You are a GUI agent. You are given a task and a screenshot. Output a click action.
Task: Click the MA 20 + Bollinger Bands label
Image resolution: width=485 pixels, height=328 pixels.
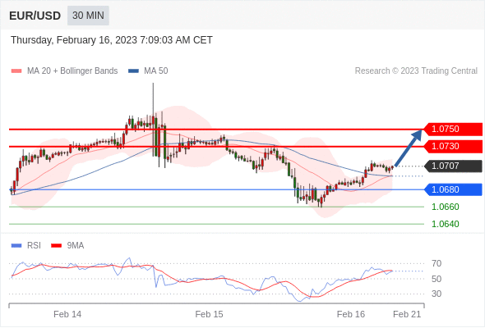72,71
